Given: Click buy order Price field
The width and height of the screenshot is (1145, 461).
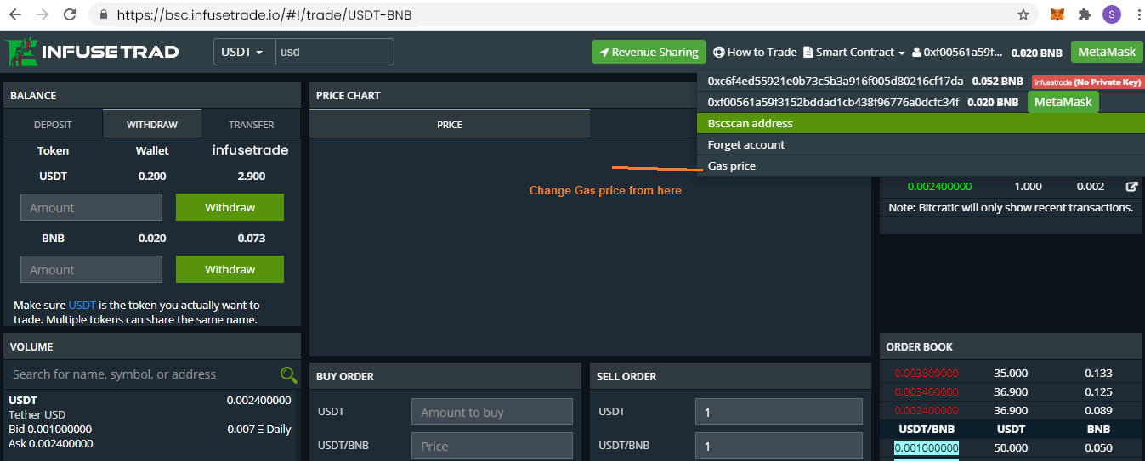Looking at the screenshot, I should (x=491, y=446).
